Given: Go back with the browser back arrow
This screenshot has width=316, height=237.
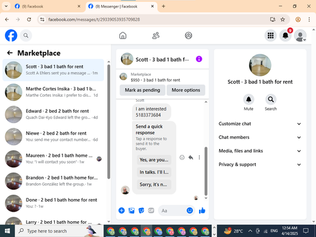Looking at the screenshot, I should tap(7, 20).
